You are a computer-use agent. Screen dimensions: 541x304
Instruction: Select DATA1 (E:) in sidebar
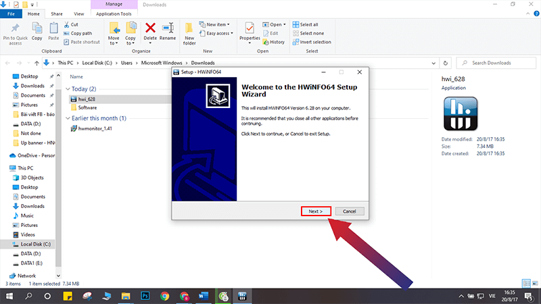point(31,263)
